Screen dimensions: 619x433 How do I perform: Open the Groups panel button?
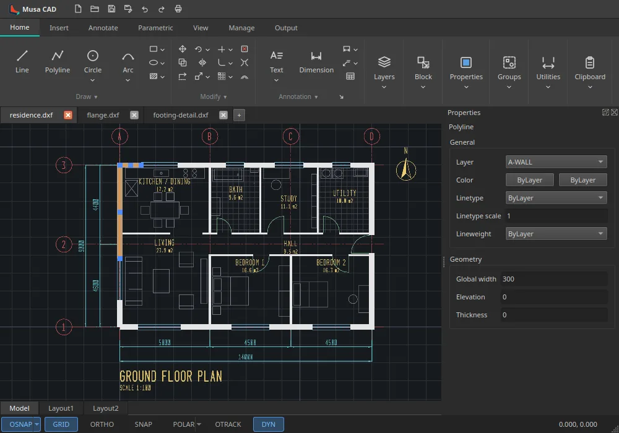click(509, 72)
